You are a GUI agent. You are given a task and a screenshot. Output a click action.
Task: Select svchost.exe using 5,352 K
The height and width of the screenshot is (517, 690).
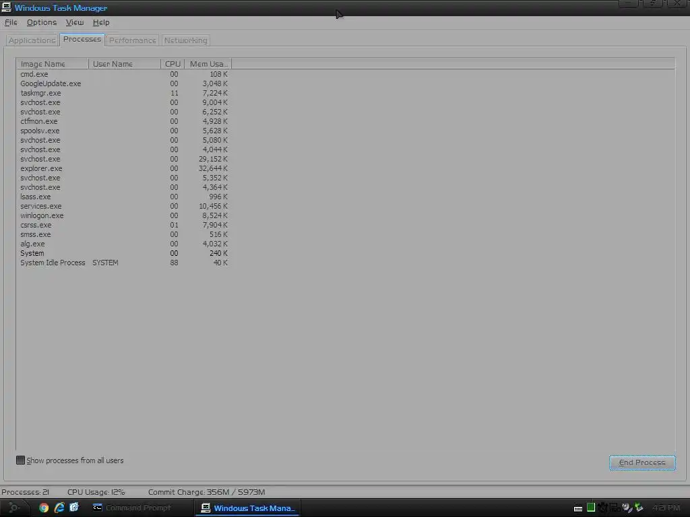click(x=124, y=178)
